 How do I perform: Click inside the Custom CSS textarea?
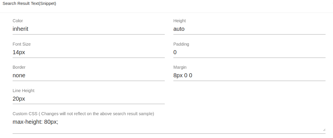169,125
